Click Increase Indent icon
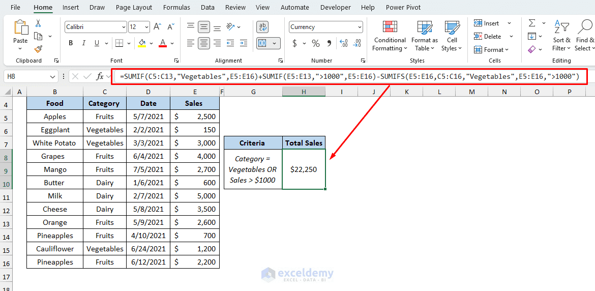This screenshot has height=291, width=595. click(x=244, y=43)
